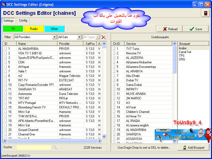
Task: Select the cyan Other services tab
Action: 54,29
